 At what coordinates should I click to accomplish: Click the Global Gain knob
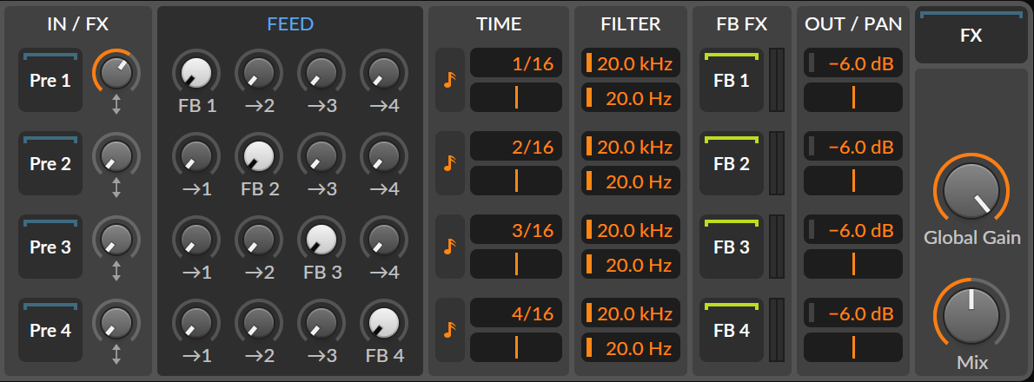click(x=971, y=191)
